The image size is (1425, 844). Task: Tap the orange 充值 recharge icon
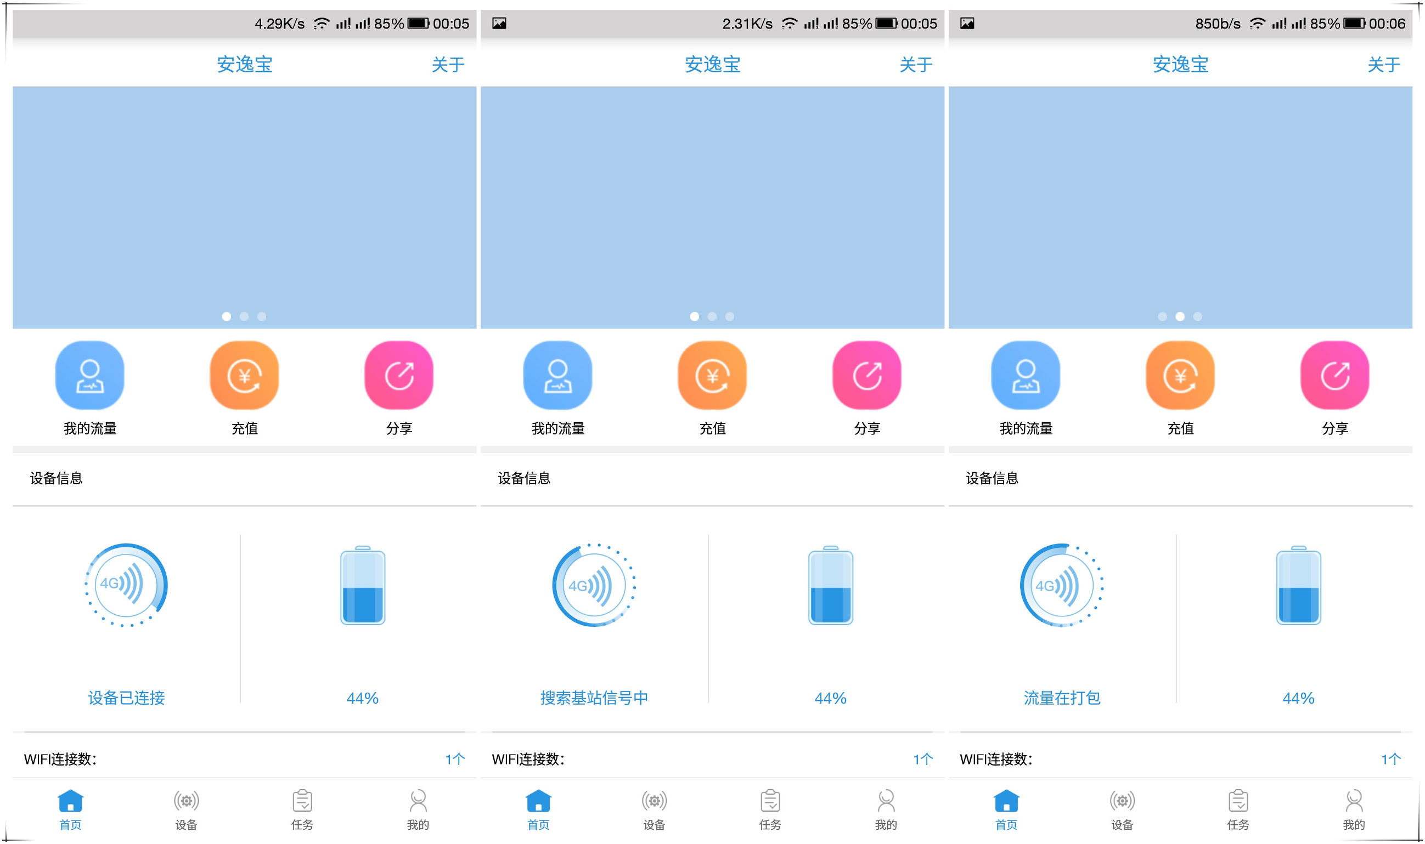pyautogui.click(x=244, y=375)
